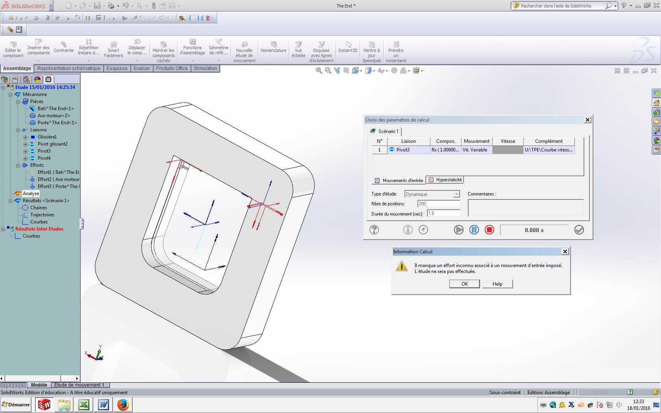Image resolution: width=661 pixels, height=413 pixels.
Task: Click the Durée du mouvement field
Action: pyautogui.click(x=443, y=213)
